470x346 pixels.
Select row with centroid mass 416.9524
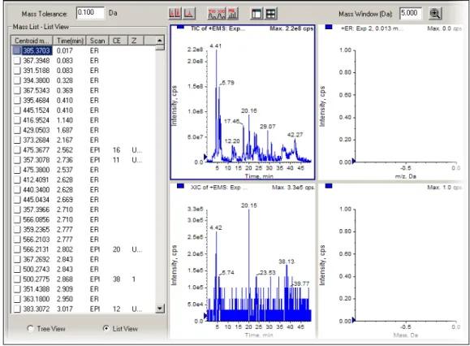click(84, 120)
